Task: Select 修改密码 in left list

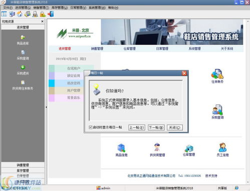Action: click(x=74, y=83)
